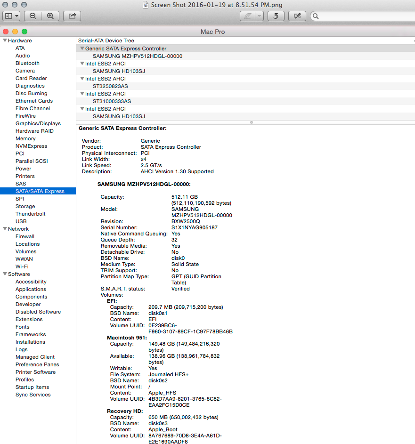Open Volumes under Network
Screen dimensions: 415x444
[26, 251]
